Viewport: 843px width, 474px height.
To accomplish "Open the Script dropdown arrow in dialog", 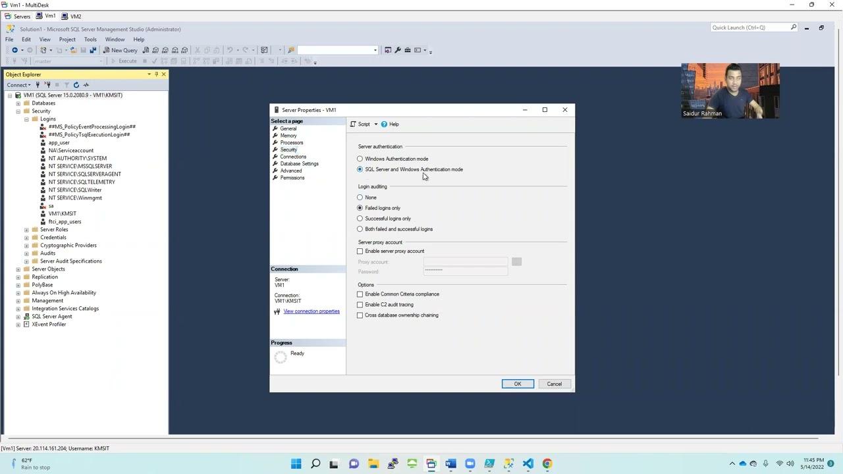I will (376, 124).
